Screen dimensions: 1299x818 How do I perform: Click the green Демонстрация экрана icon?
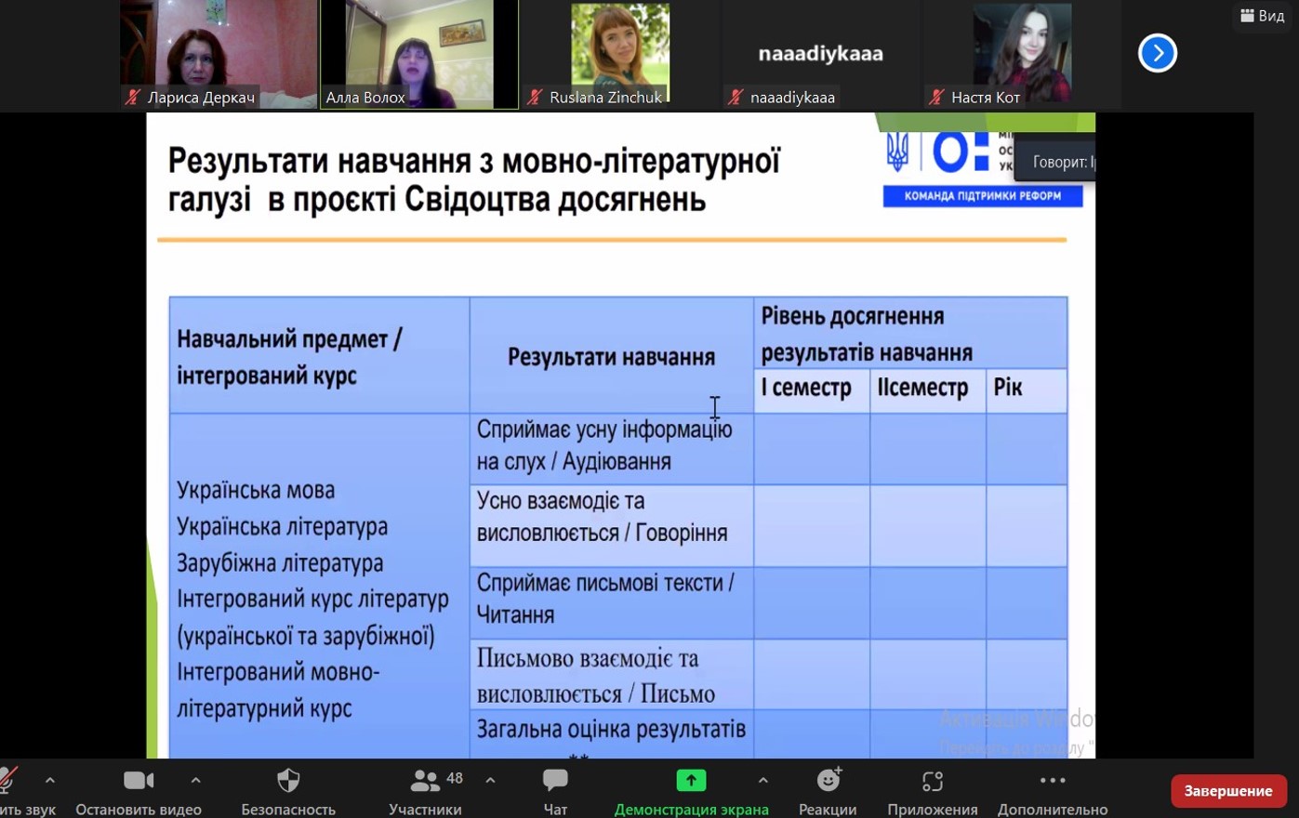(691, 780)
